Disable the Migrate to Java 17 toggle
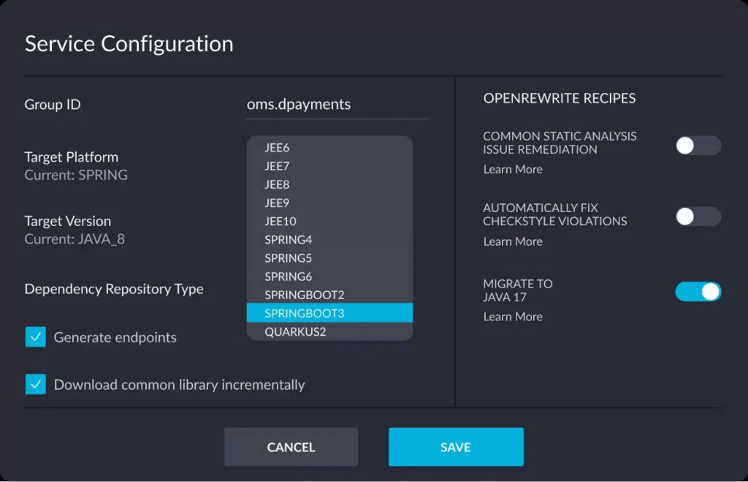Image resolution: width=748 pixels, height=482 pixels. coord(698,292)
